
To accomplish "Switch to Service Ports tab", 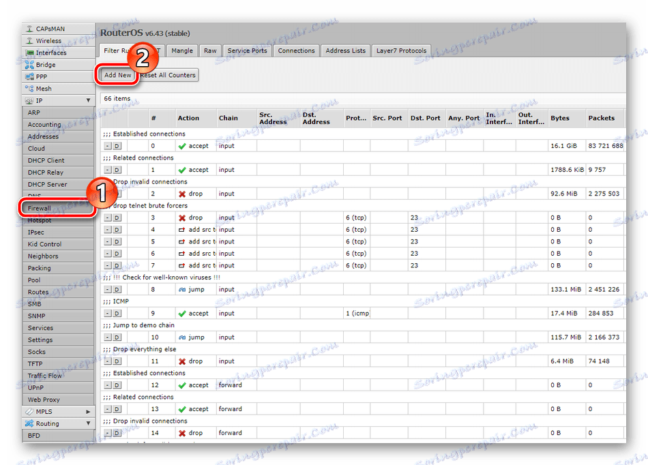I will (247, 50).
